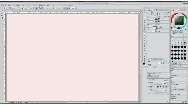
Task: Click the Open file icon in command bar
Action: point(8,8)
